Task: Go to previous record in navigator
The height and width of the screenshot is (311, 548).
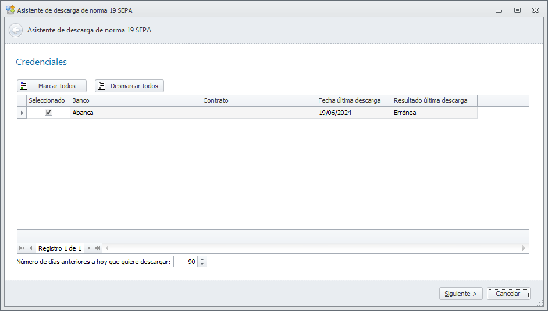Action: 31,248
